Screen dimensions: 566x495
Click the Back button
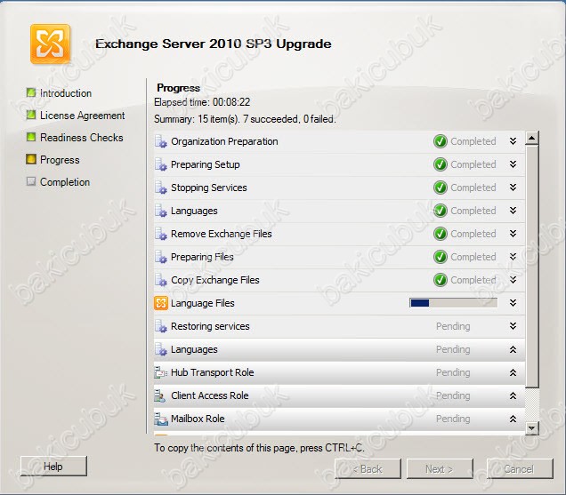click(x=368, y=469)
